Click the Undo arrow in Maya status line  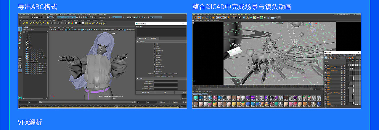[x=39, y=17]
